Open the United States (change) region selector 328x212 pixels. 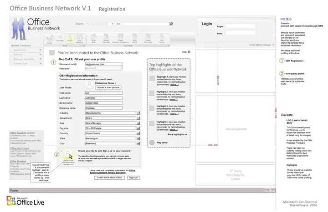(261, 45)
